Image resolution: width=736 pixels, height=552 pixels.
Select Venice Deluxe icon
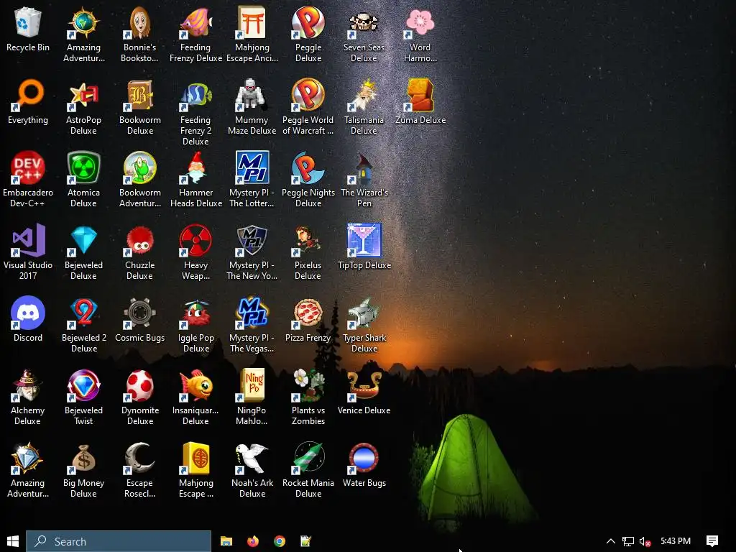[x=364, y=385]
